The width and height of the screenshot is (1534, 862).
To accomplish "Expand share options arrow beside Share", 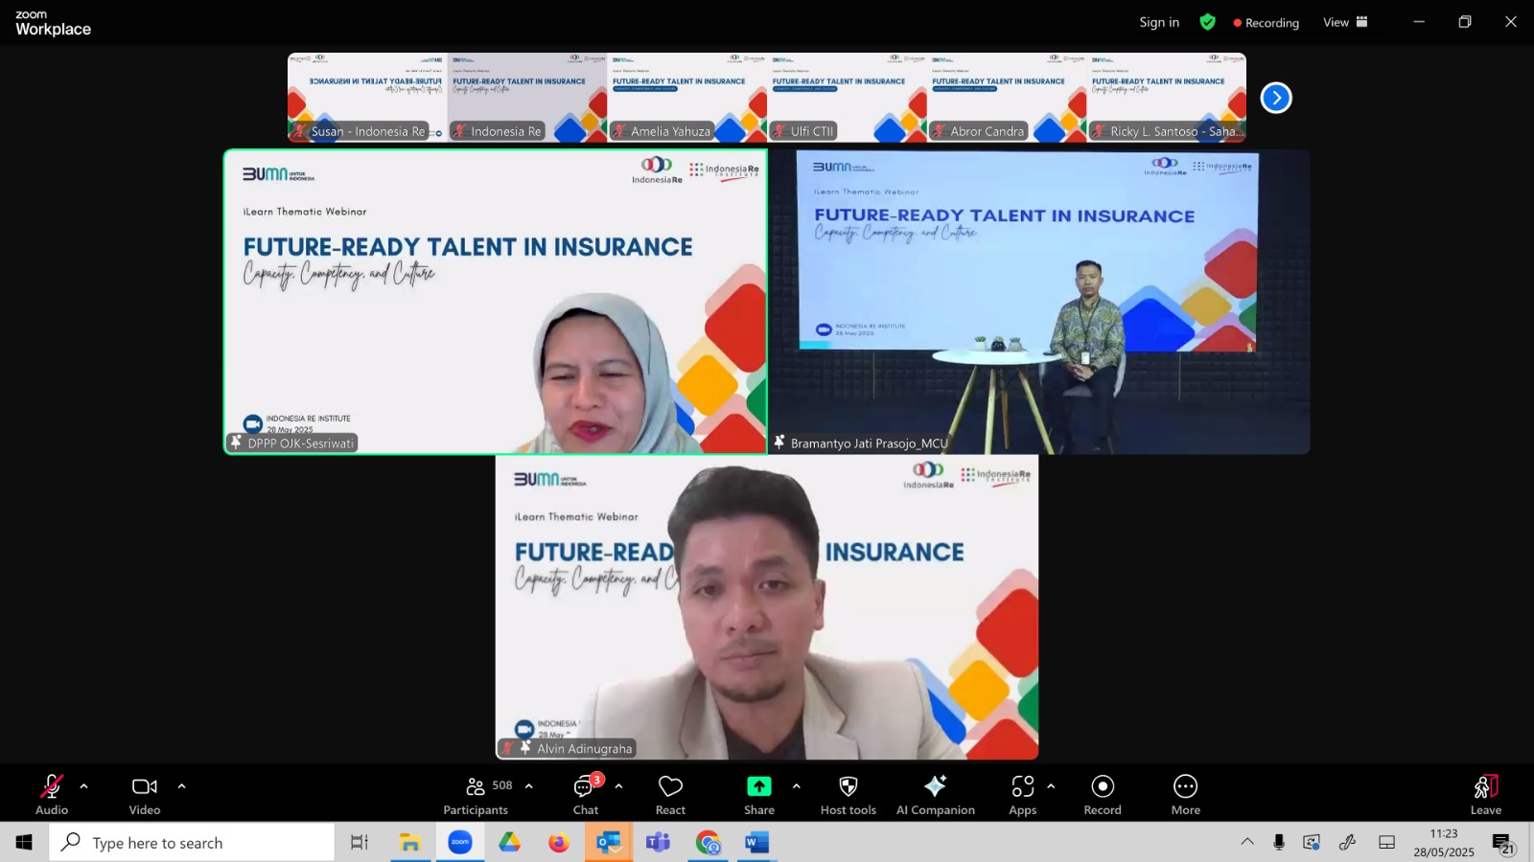I will click(796, 786).
